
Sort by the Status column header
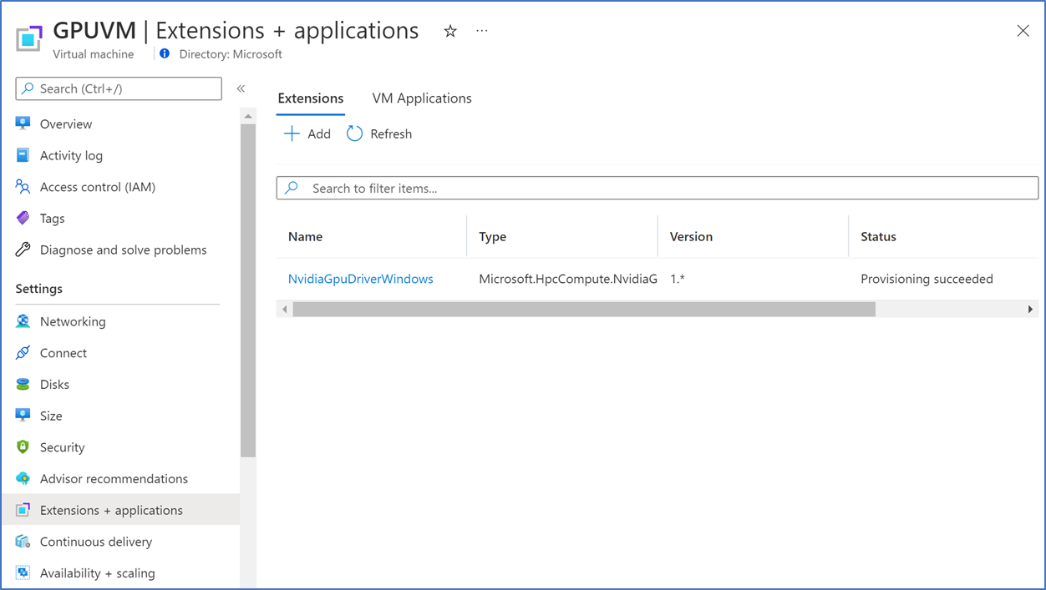point(878,236)
